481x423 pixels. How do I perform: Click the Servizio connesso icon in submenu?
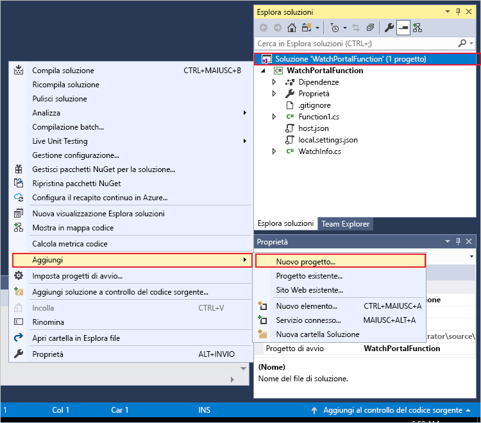tap(262, 320)
